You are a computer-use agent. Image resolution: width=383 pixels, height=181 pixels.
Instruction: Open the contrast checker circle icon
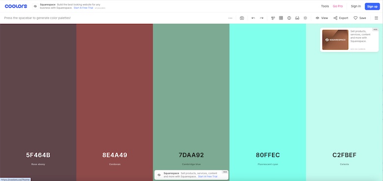tap(289, 18)
